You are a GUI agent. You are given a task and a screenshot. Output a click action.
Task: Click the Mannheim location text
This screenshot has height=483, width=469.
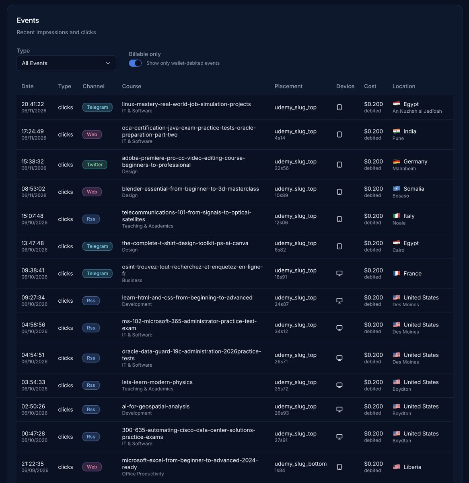tap(404, 169)
